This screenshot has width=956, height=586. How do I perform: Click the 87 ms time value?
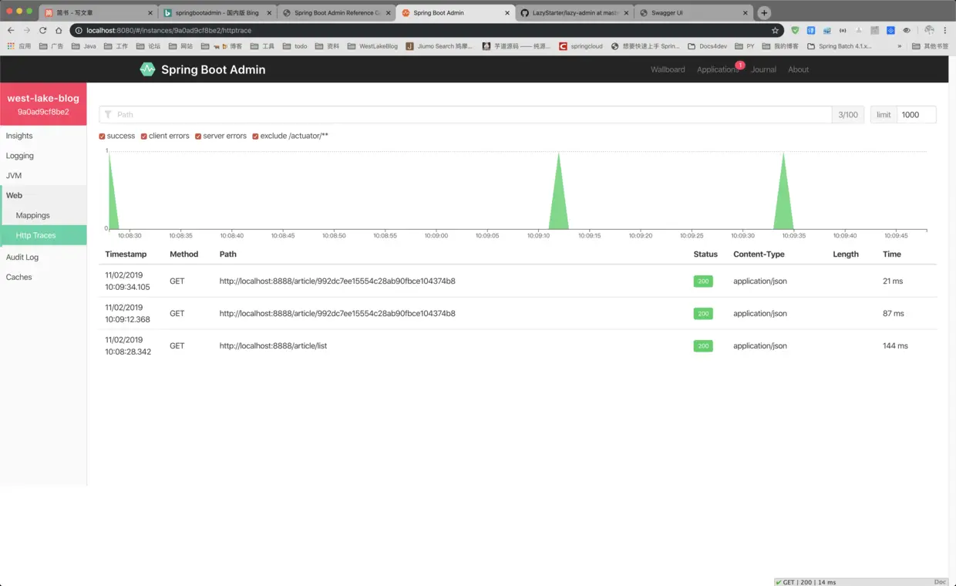(894, 314)
